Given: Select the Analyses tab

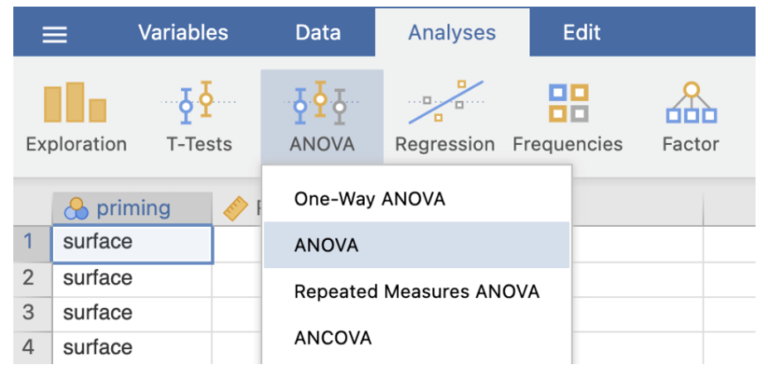Looking at the screenshot, I should point(451,33).
